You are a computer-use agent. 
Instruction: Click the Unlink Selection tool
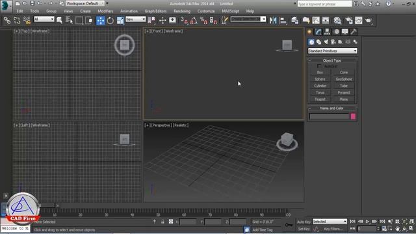17,20
